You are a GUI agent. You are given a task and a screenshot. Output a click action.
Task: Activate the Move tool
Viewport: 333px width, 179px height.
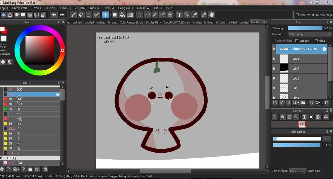point(106,15)
